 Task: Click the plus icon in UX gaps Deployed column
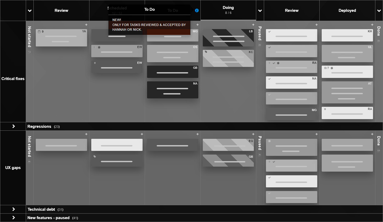click(372, 134)
